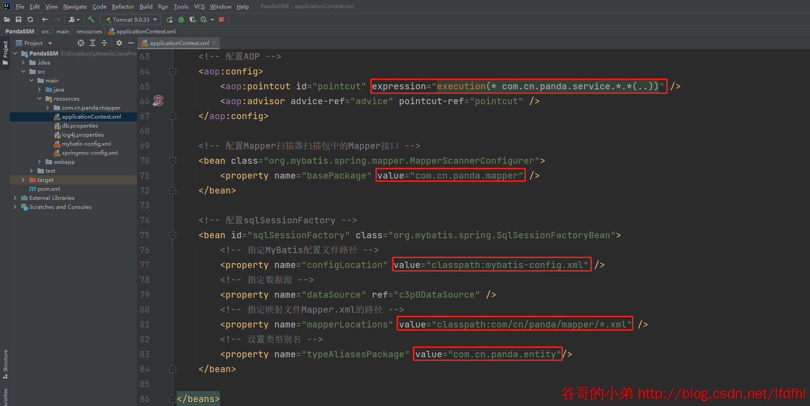Collapse the resources folder

(40, 98)
